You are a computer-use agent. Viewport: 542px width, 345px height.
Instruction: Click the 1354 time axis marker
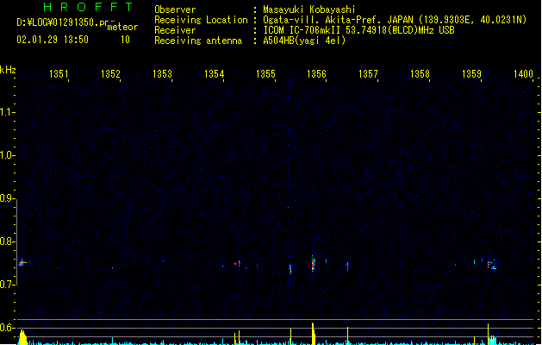pyautogui.click(x=214, y=74)
